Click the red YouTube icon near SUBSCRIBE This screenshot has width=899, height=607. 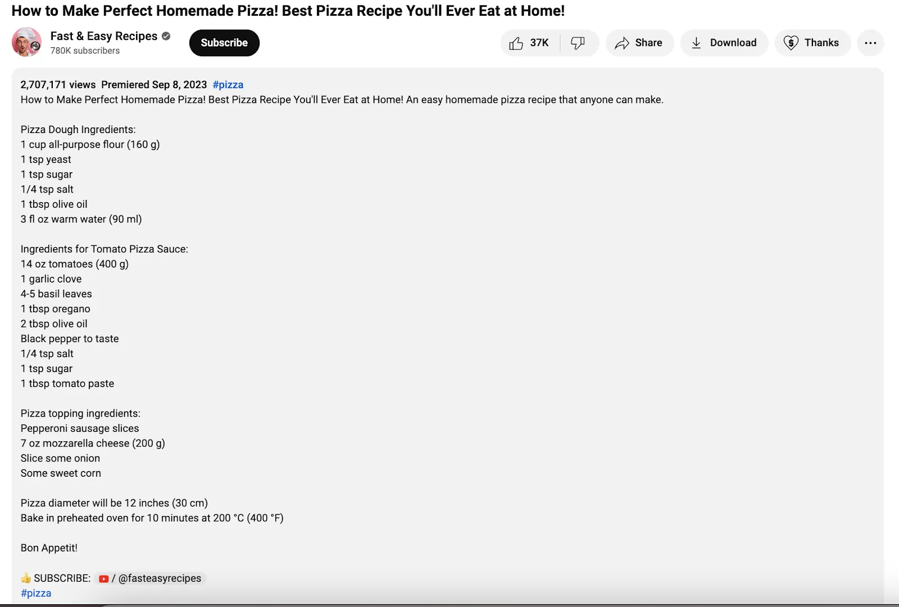pyautogui.click(x=103, y=578)
